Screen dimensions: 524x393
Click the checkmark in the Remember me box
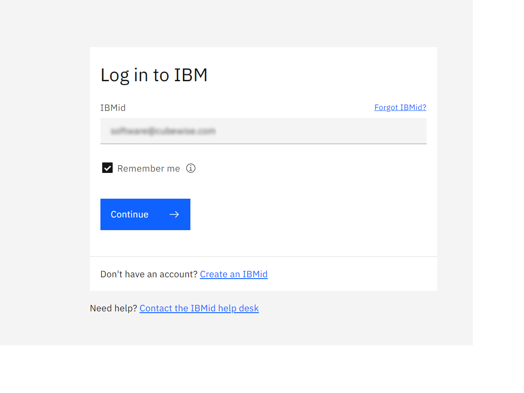click(107, 168)
